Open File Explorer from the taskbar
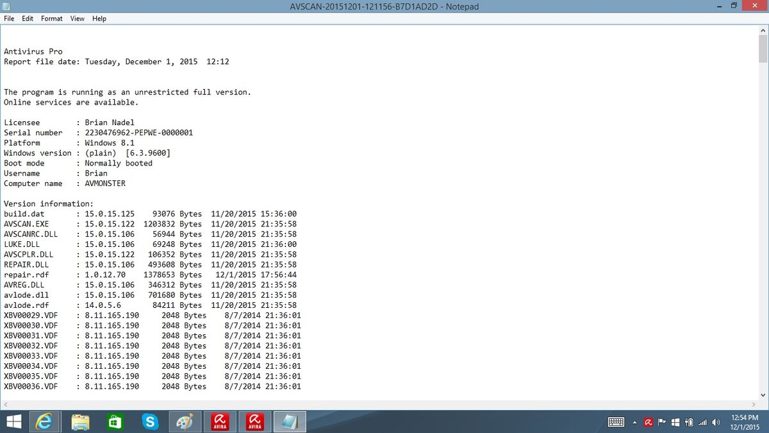Screen dimensions: 769x433 81,421
